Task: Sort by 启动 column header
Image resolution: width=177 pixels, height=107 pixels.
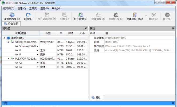Action: 71,33
